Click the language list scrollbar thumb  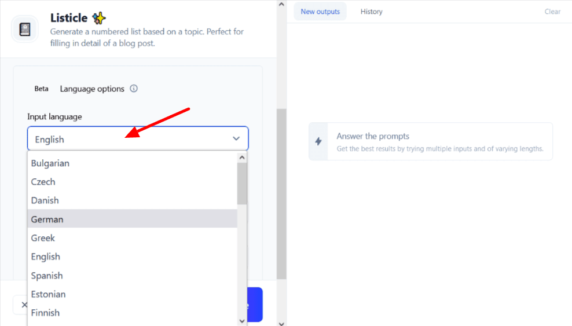242,184
